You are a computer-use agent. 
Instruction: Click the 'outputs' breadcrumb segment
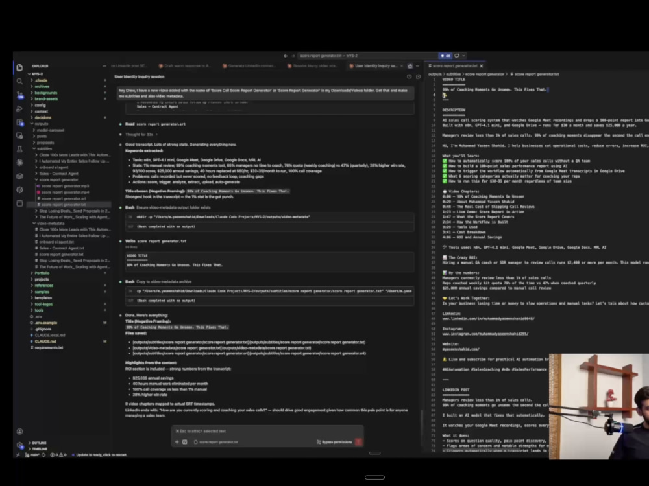435,75
